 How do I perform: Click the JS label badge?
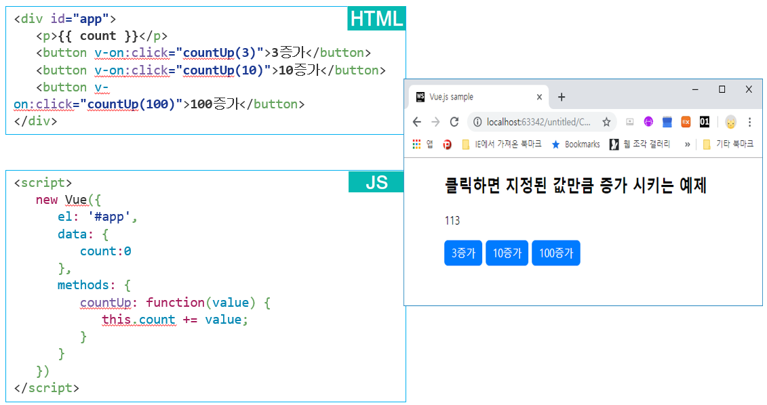pyautogui.click(x=376, y=182)
